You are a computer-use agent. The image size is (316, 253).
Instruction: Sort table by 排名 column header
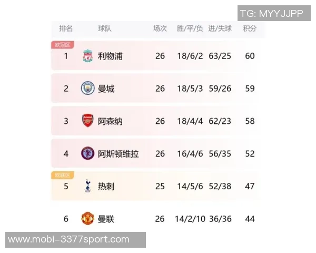[x=66, y=28]
